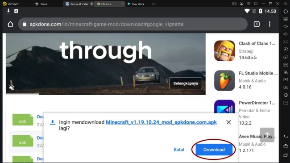Viewport: 290px width, 163px height.
Task: Open the user account icon in title bar
Action: click(x=241, y=4)
